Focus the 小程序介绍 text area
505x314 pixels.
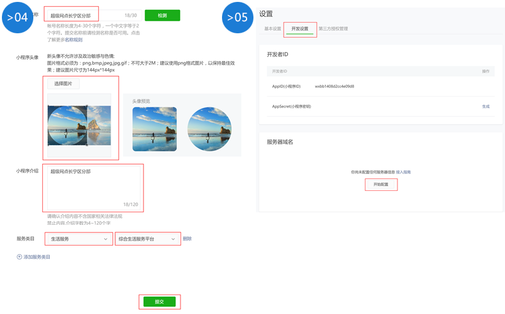pyautogui.click(x=94, y=187)
